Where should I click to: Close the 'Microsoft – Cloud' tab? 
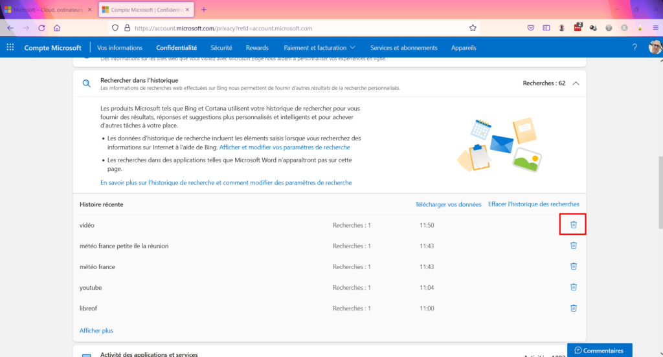click(x=89, y=9)
